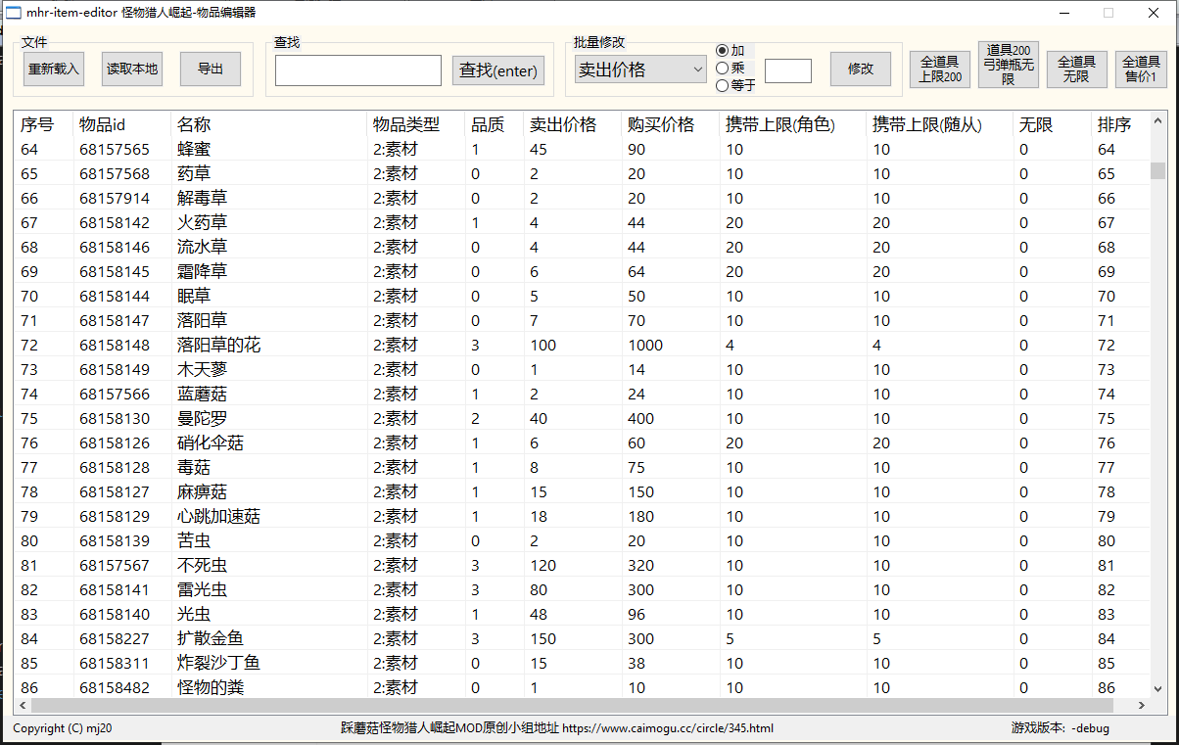Click inside the 查找 search input field

click(357, 70)
